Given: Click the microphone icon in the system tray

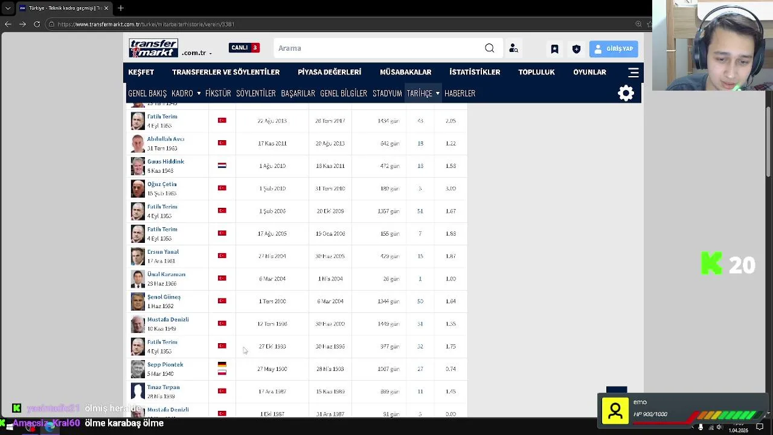Looking at the screenshot, I should coord(701,427).
